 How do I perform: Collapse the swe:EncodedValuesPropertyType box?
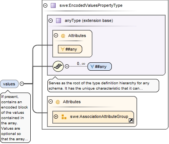click(45, 5)
